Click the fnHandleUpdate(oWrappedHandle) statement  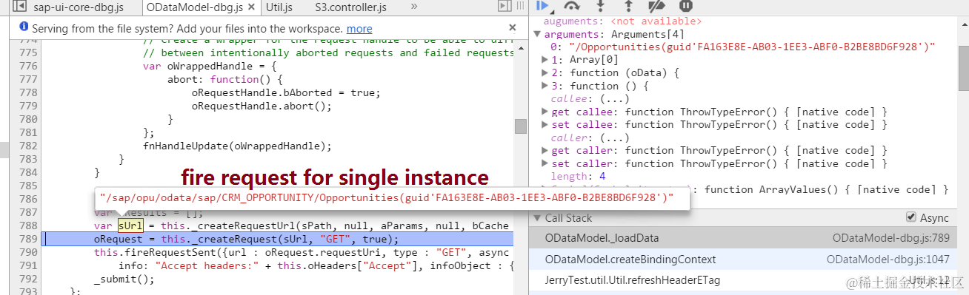(x=237, y=146)
